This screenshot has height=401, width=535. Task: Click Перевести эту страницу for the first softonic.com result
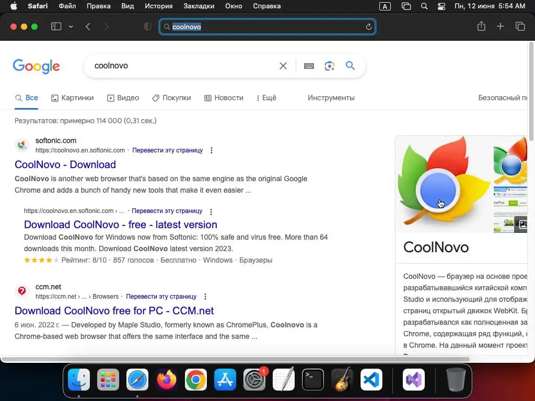(168, 150)
